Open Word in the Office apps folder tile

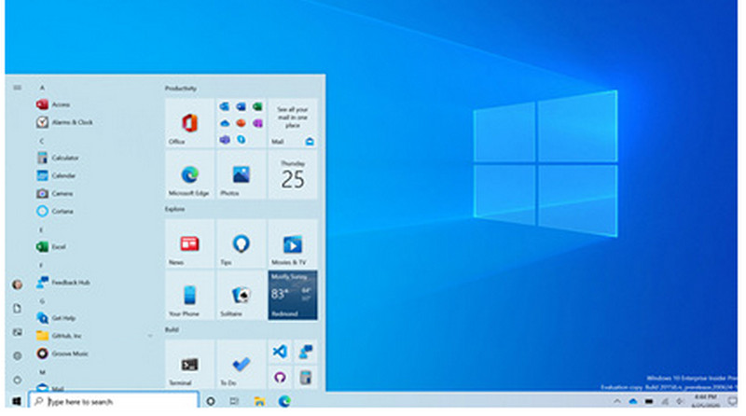coord(242,106)
